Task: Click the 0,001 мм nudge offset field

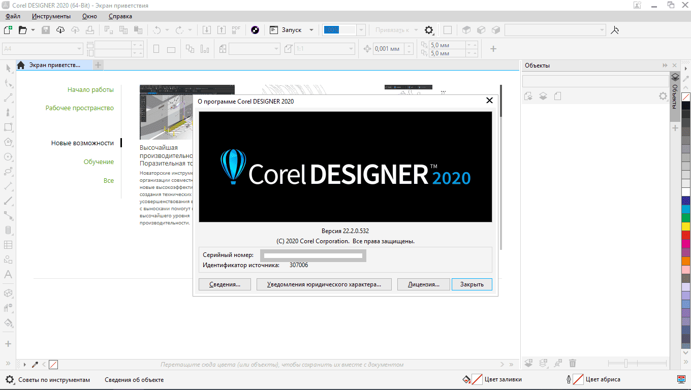Action: tap(389, 49)
